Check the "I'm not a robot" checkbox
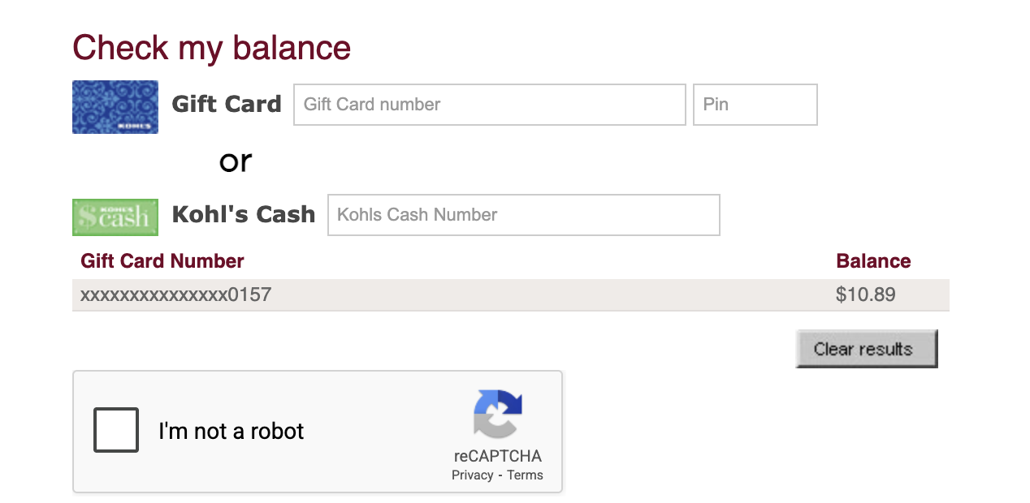The image size is (1030, 503). pyautogui.click(x=116, y=430)
